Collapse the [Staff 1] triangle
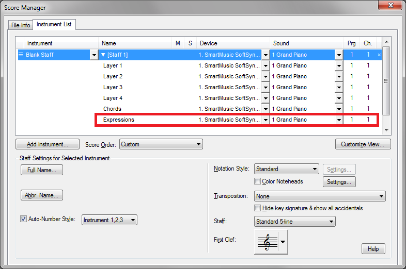406x269 pixels. click(103, 55)
